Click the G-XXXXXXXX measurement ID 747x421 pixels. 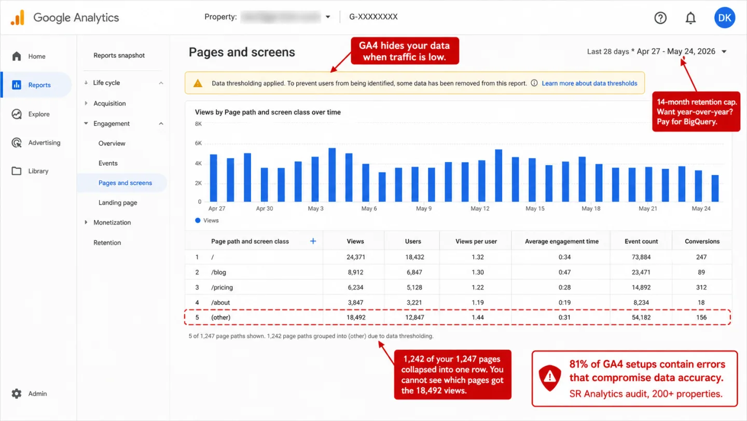(x=374, y=17)
